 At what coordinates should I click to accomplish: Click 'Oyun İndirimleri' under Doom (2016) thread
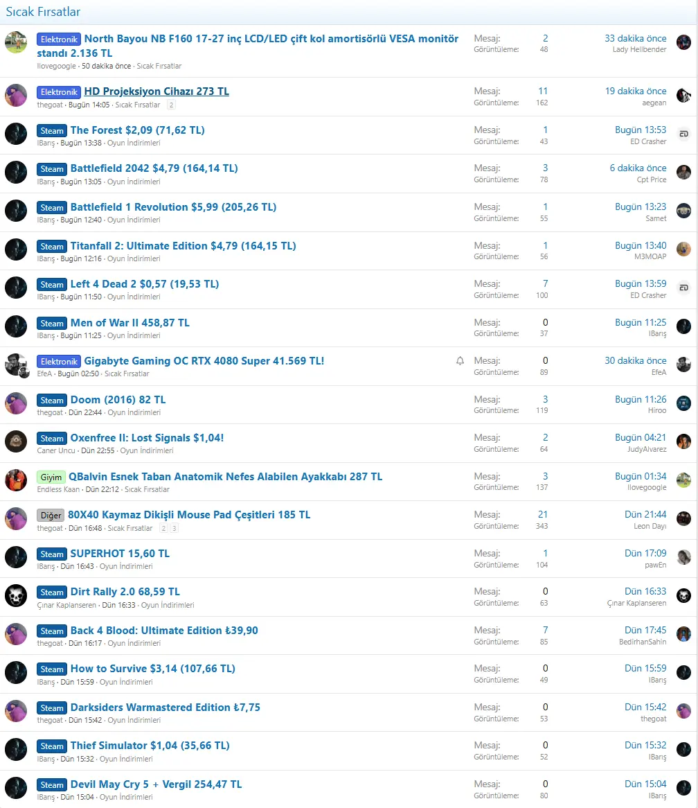[134, 412]
